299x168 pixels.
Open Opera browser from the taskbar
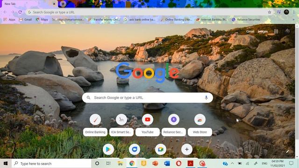[178, 163]
